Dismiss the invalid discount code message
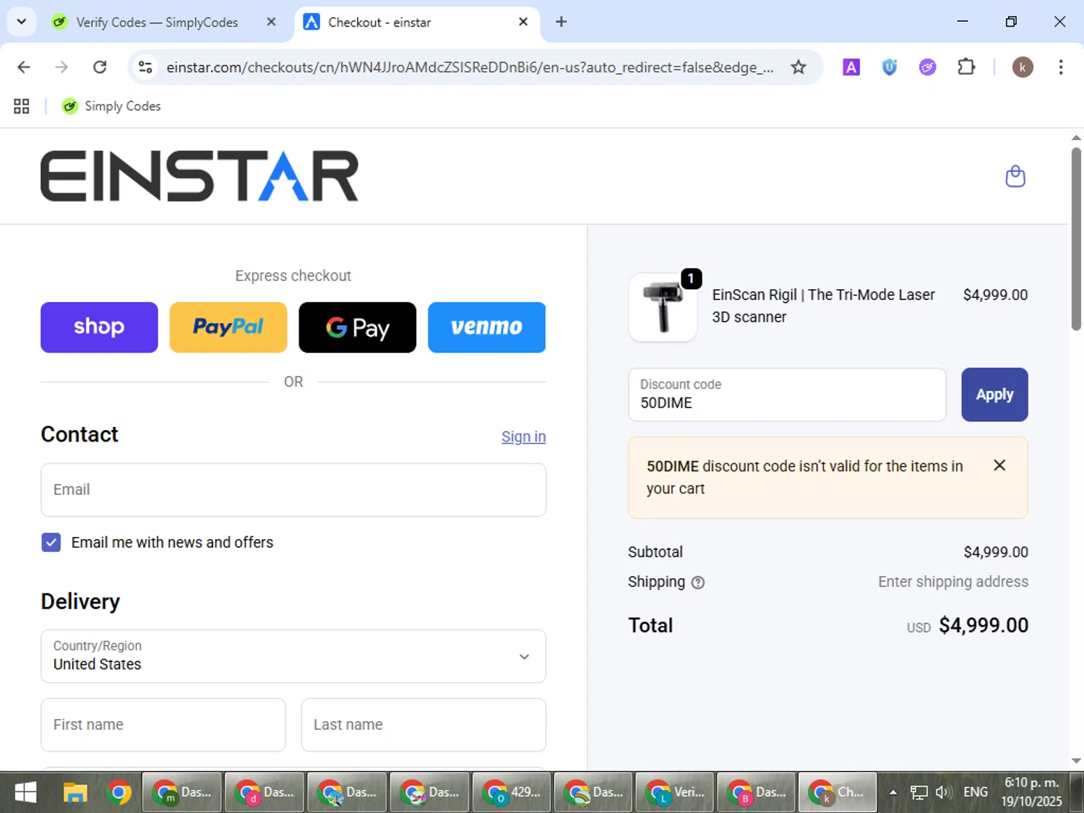The width and height of the screenshot is (1084, 813). coord(999,465)
